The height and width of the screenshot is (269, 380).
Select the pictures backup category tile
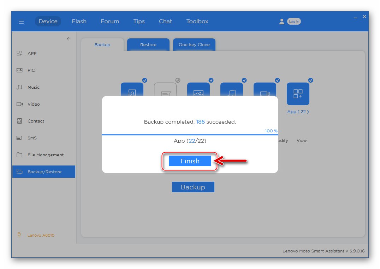[x=198, y=89]
